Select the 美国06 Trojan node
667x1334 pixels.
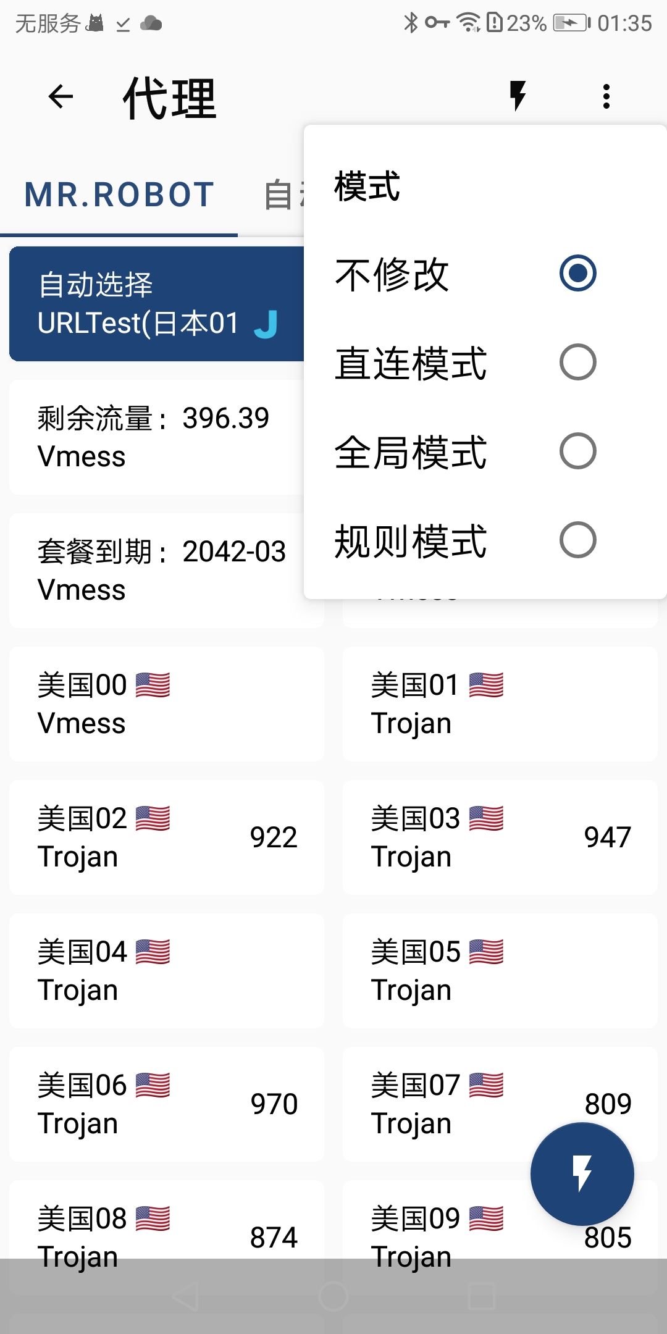(x=167, y=1104)
